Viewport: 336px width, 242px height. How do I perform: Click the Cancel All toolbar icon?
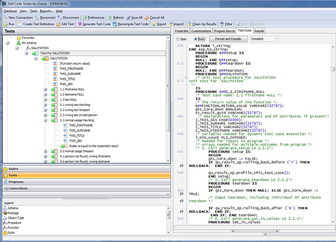[x=147, y=18]
